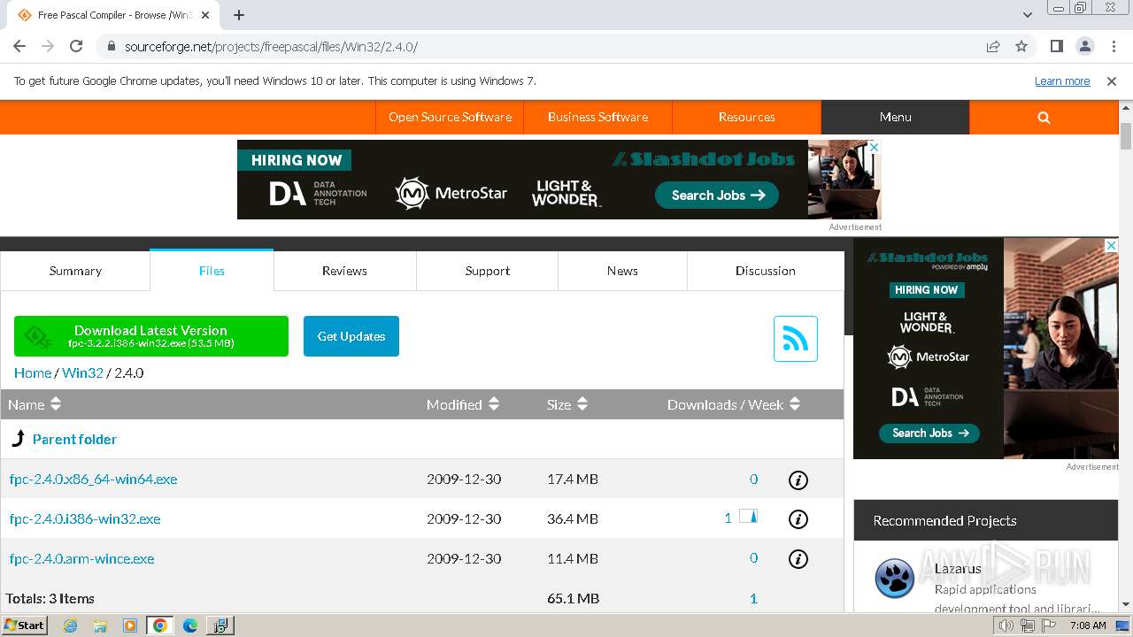Image resolution: width=1133 pixels, height=637 pixels.
Task: Search SourceForge with the magnifier icon
Action: 1044,117
